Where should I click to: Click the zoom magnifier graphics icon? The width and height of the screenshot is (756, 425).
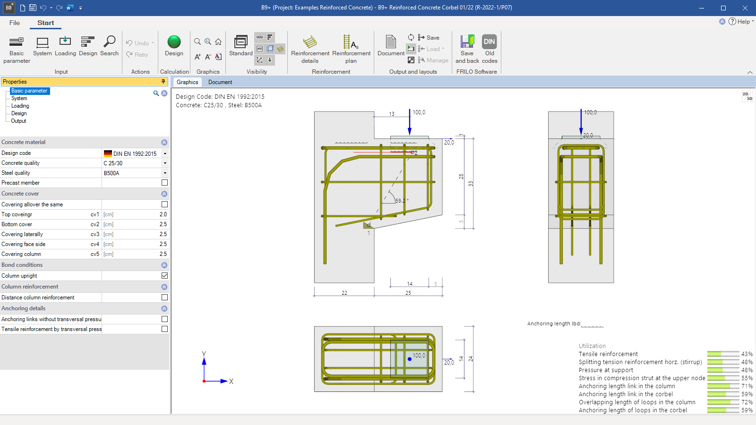click(198, 42)
